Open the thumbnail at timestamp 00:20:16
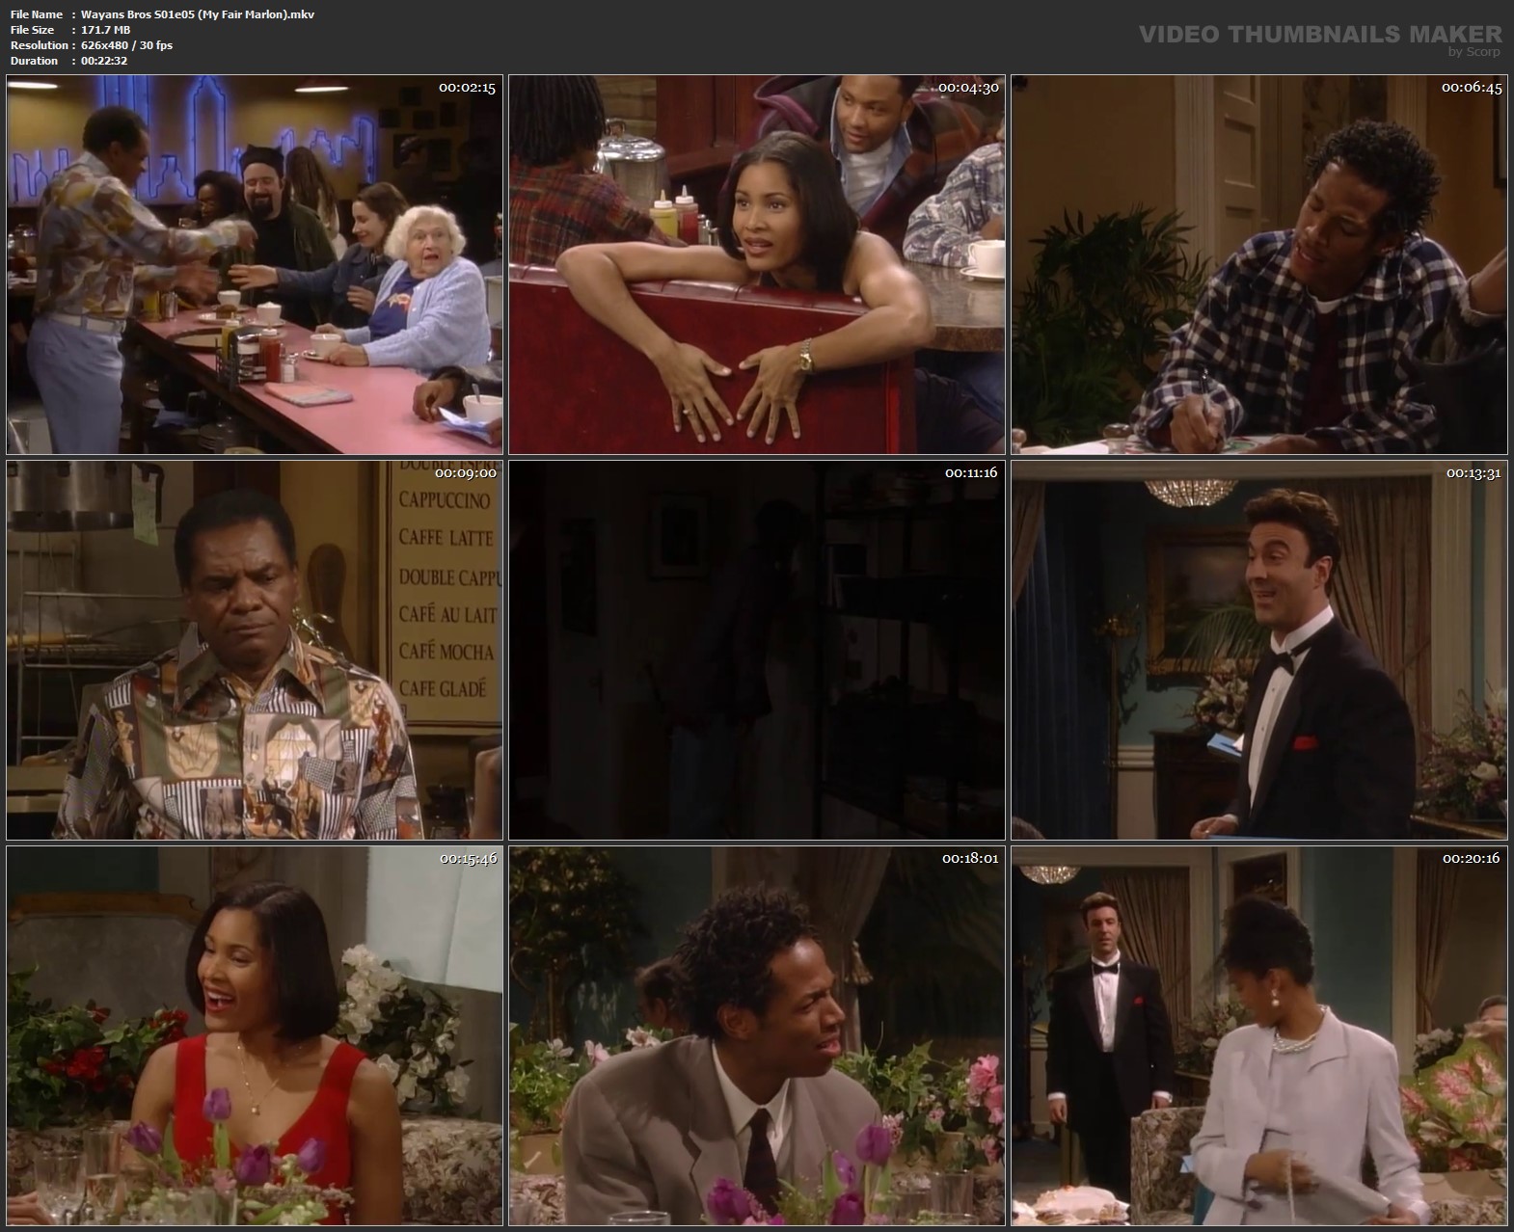This screenshot has height=1232, width=1514. [x=1259, y=1035]
